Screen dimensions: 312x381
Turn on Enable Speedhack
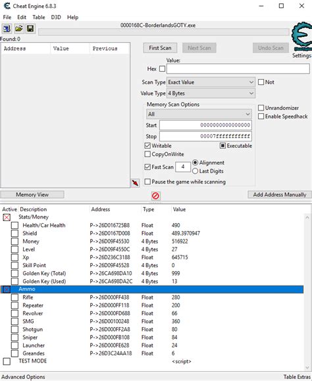tap(261, 116)
